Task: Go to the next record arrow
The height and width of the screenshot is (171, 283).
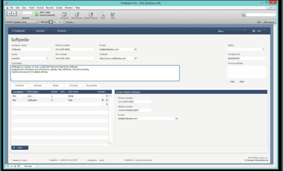Action: 14,13
